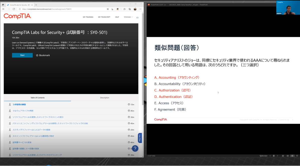Open the 証明書サービスの実装 lab
This screenshot has height=166, width=300.
tap(22, 142)
